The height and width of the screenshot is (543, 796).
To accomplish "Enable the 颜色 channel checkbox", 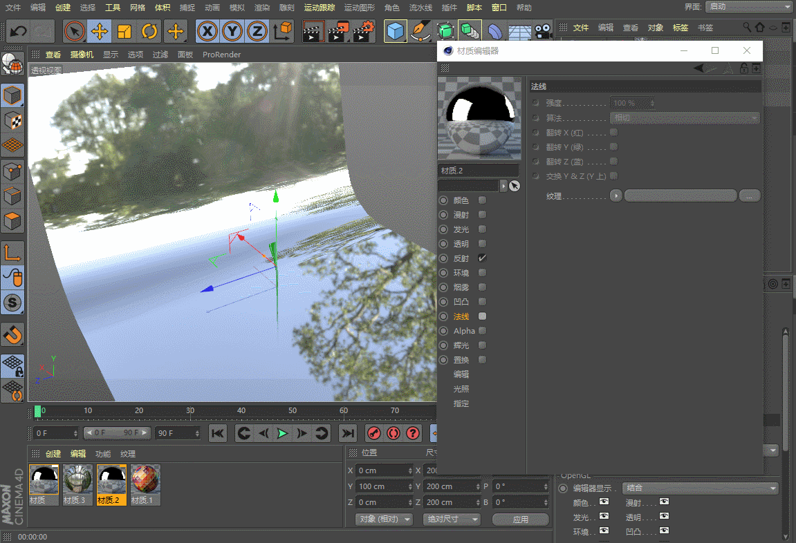I will click(x=482, y=200).
